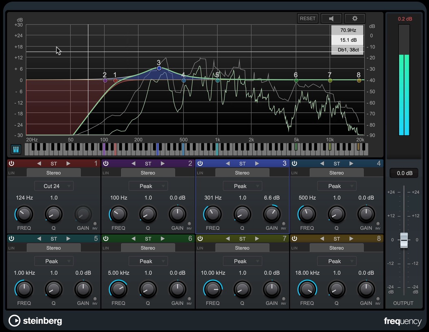Click band 4 previous channel arrow
429x332 pixels.
[322, 164]
